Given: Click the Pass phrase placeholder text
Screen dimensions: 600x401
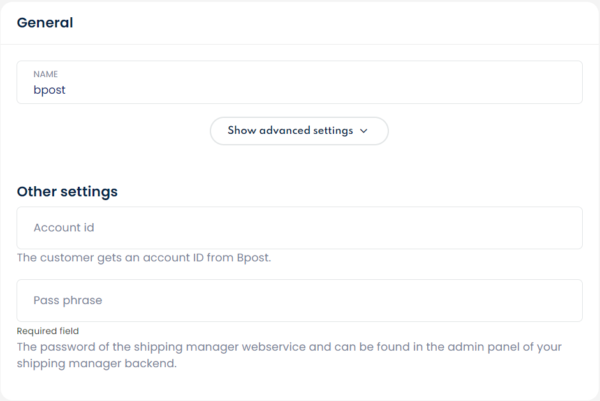Looking at the screenshot, I should [x=68, y=300].
